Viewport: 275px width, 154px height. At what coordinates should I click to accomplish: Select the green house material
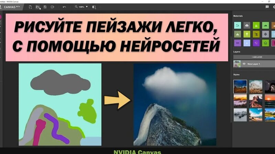tap(265, 43)
